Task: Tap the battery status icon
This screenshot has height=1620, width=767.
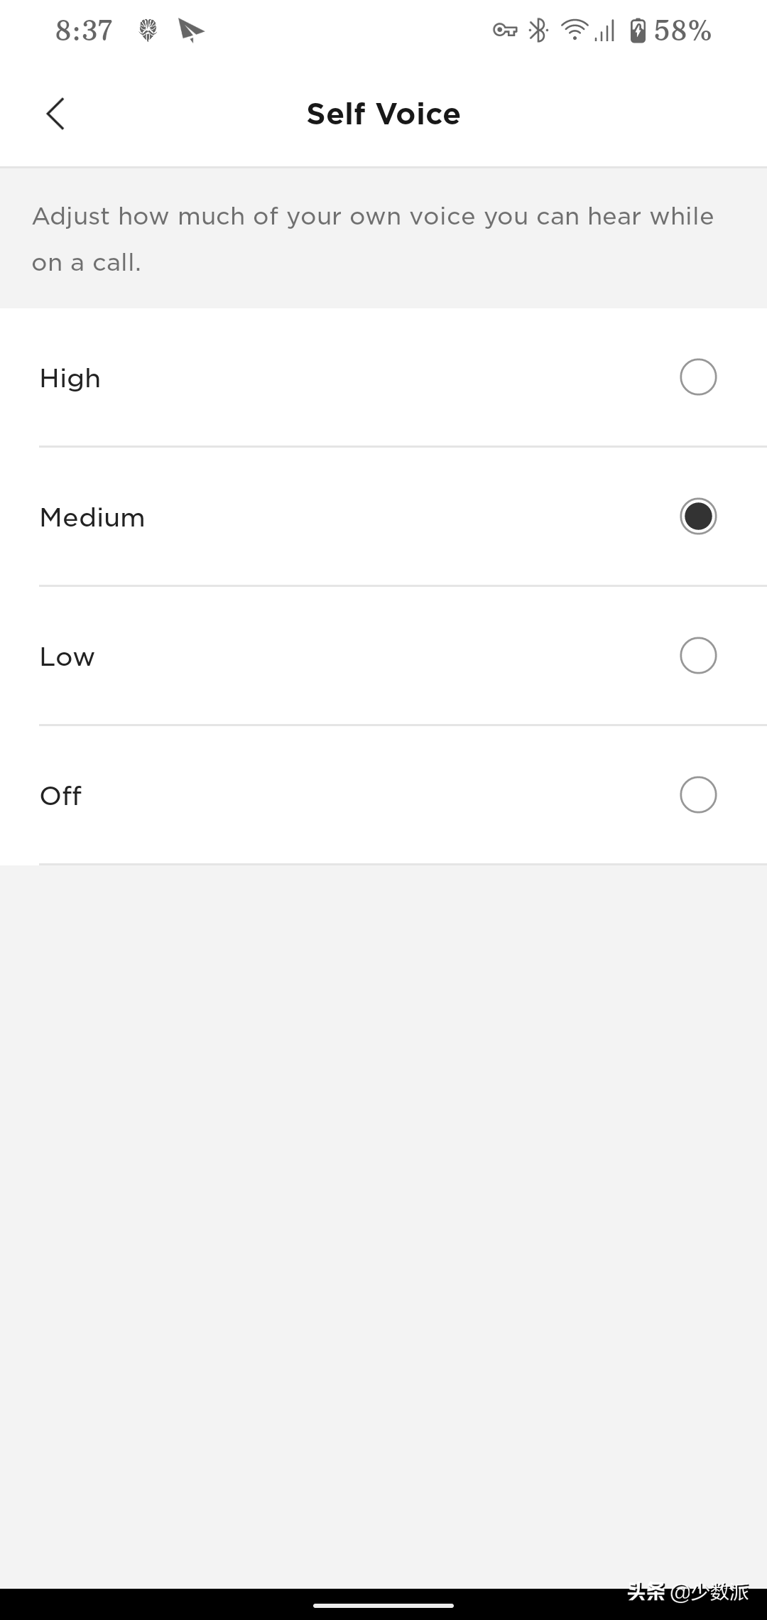Action: click(637, 31)
